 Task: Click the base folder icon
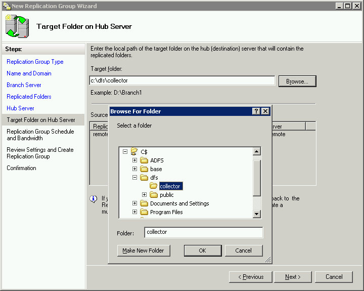pos(144,169)
